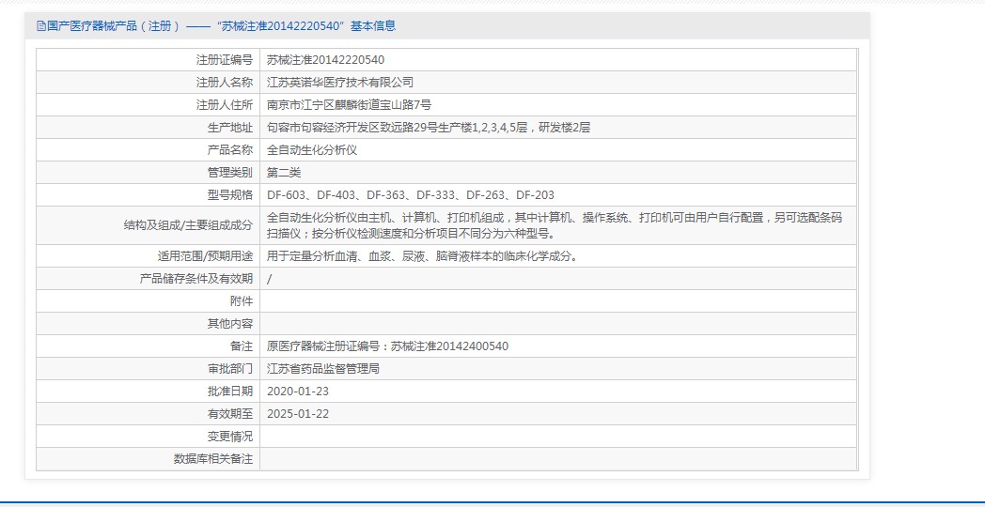Click the production address starting with 句容市句容经济开发区
Image resolution: width=985 pixels, height=507 pixels.
point(429,128)
